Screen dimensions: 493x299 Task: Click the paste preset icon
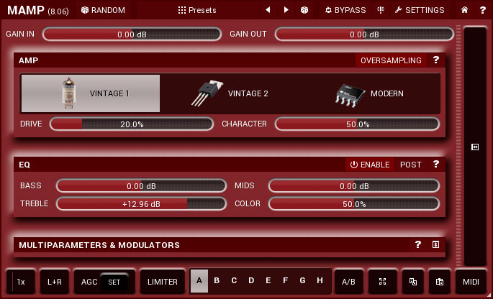pyautogui.click(x=440, y=282)
